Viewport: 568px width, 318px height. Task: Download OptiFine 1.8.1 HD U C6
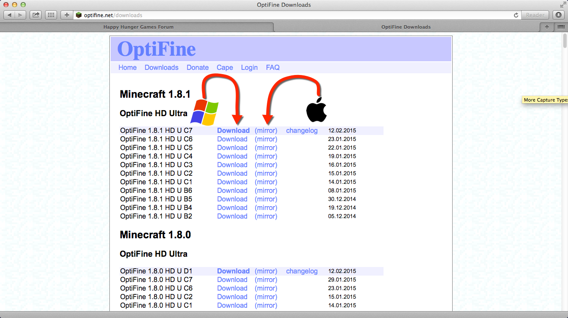pyautogui.click(x=232, y=139)
